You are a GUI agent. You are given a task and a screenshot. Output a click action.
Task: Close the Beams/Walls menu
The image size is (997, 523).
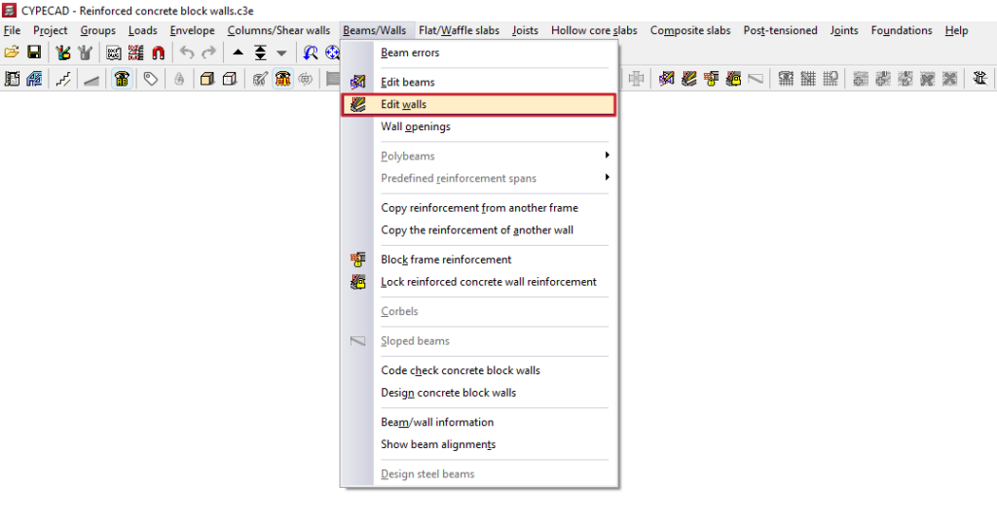point(374,30)
